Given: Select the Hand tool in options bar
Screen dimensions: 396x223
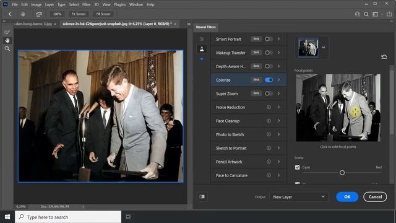Looking at the screenshot, I should coord(23,14).
